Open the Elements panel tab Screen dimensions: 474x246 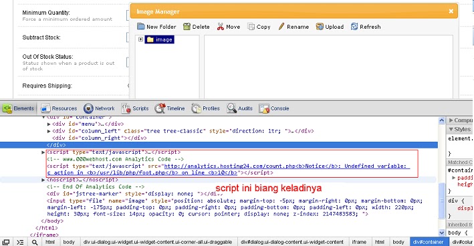[x=19, y=108]
